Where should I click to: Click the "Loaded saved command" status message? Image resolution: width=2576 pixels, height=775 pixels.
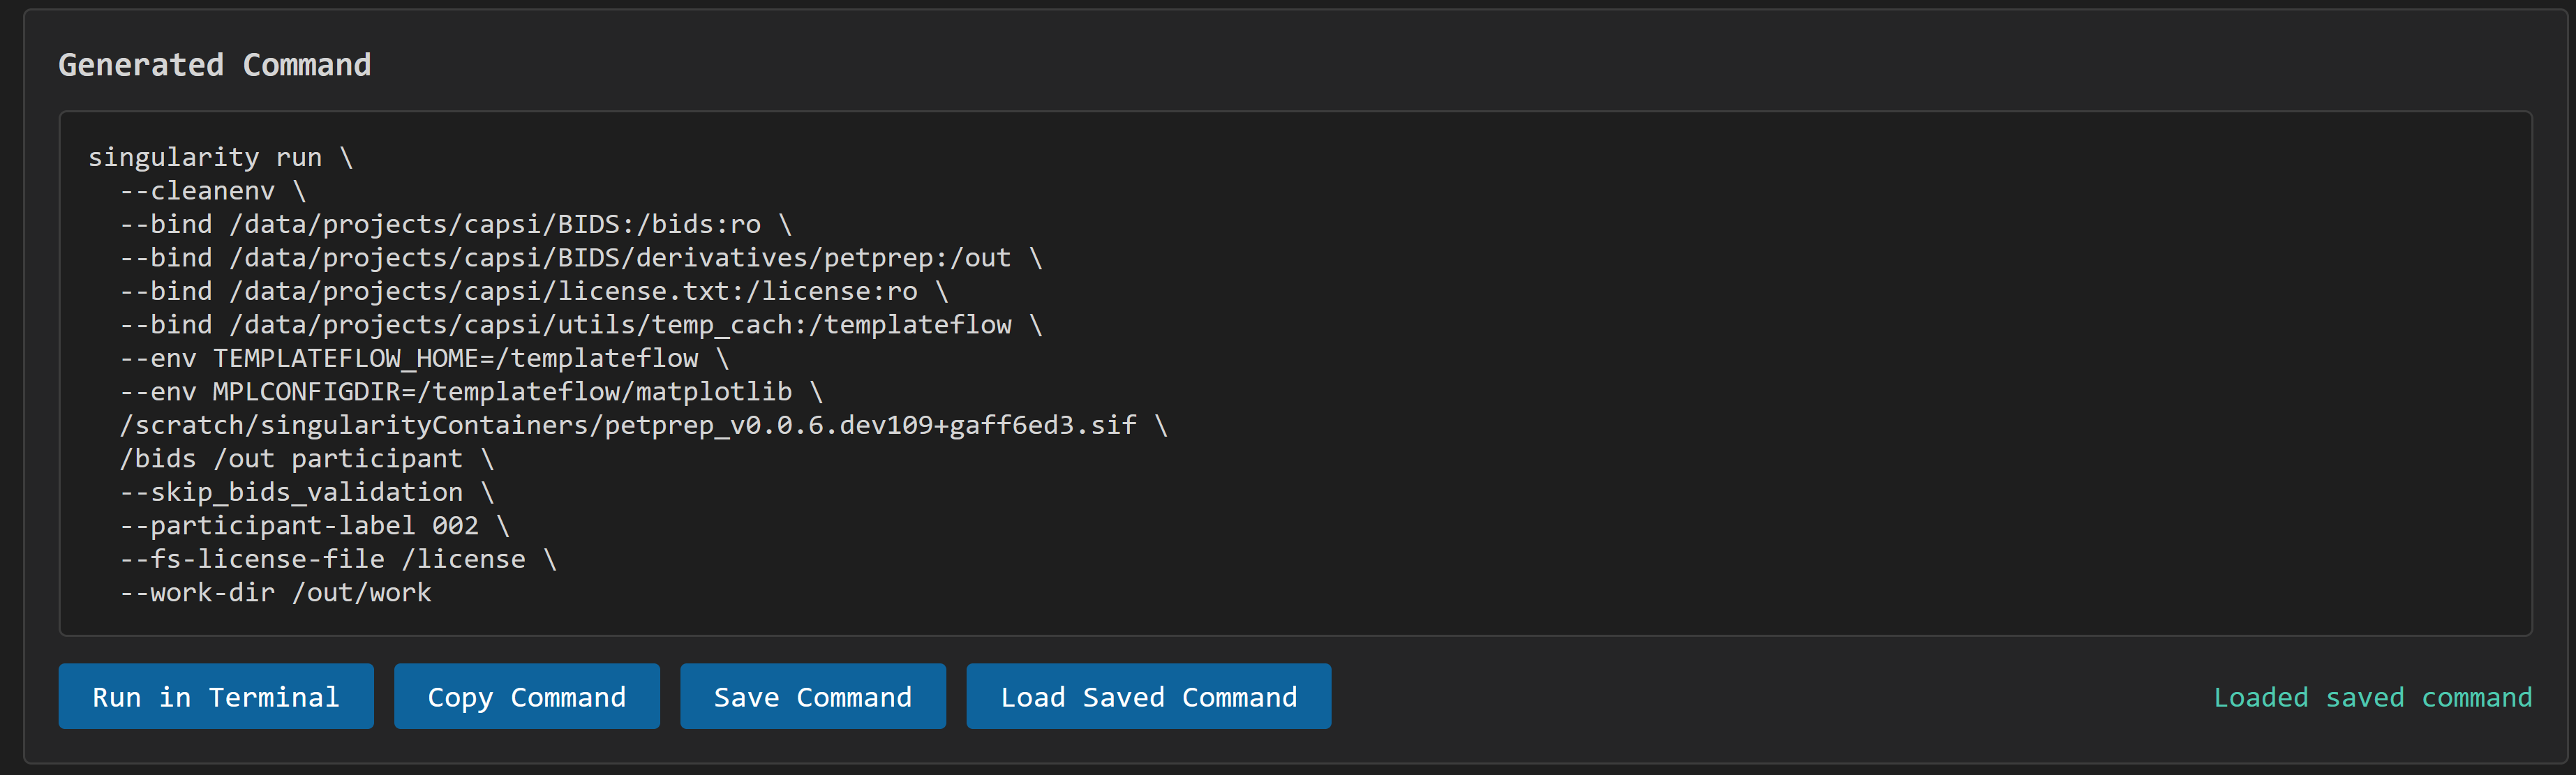pyautogui.click(x=2373, y=697)
